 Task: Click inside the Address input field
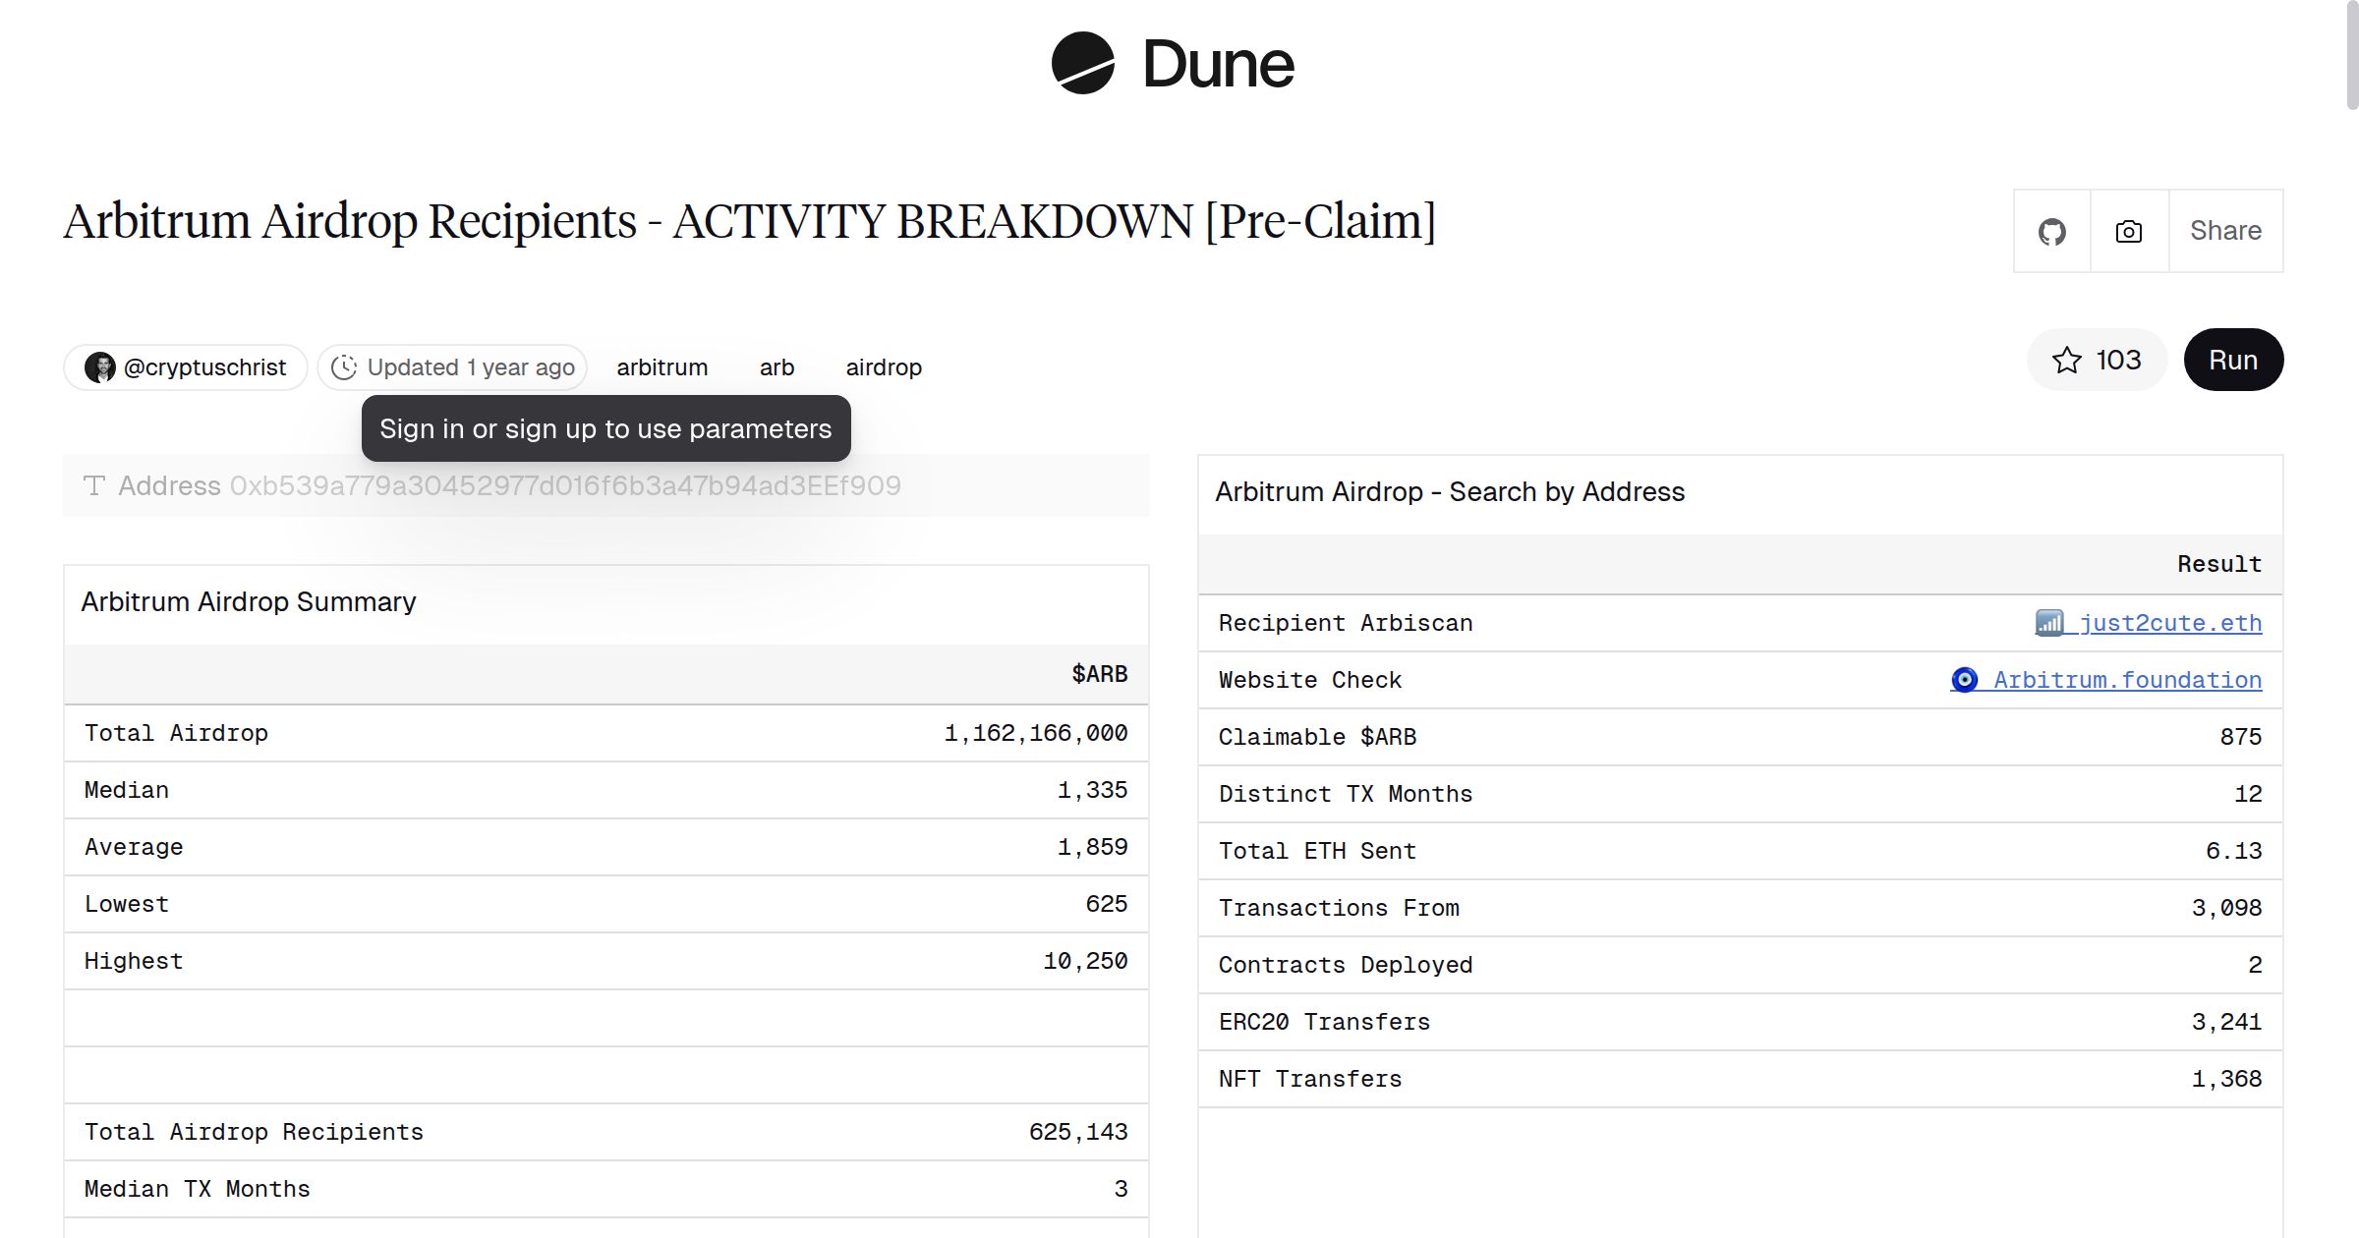[x=590, y=484]
